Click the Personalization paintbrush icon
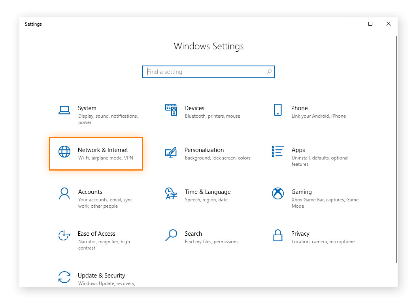The image size is (417, 304). [171, 152]
